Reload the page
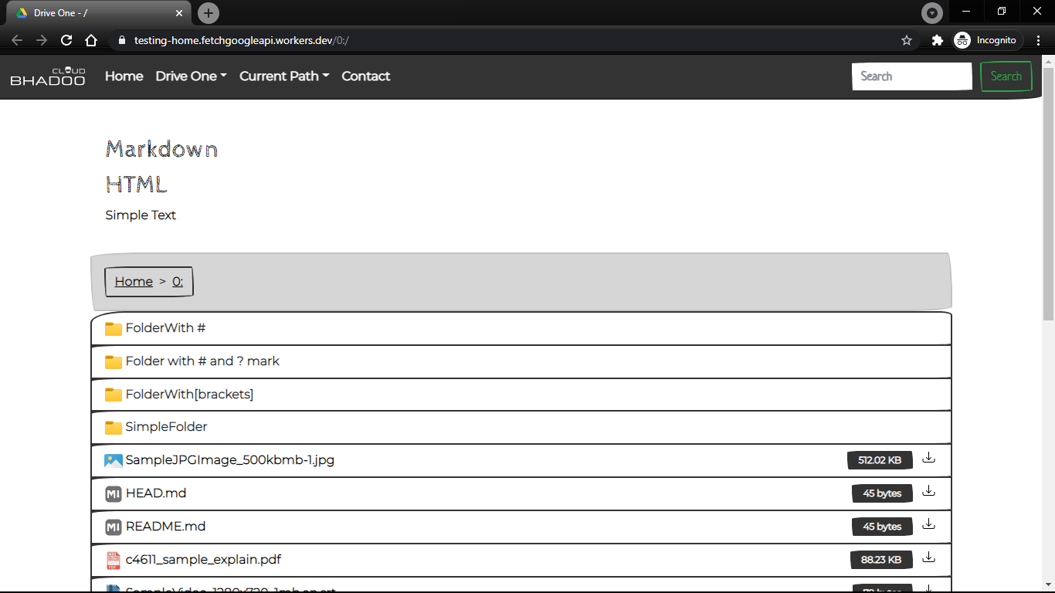This screenshot has width=1055, height=593. click(66, 40)
